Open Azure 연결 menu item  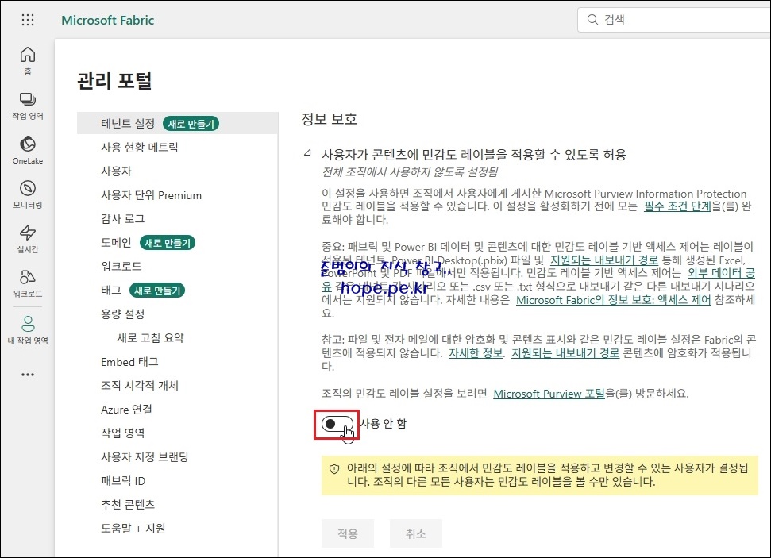pyautogui.click(x=126, y=410)
